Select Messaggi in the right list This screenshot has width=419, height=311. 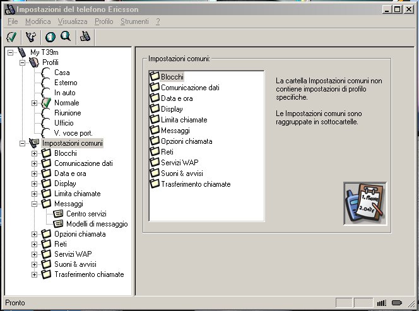175,131
